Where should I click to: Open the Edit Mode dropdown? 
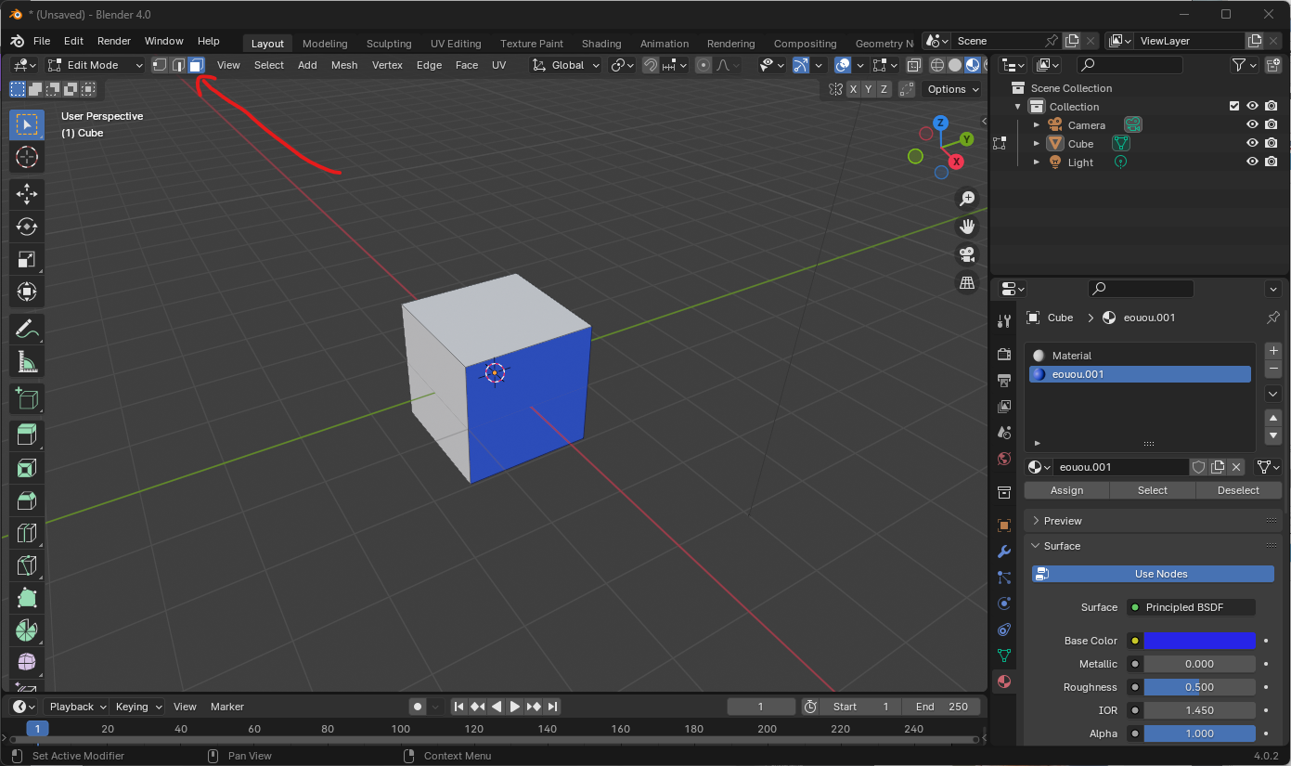[x=97, y=65]
